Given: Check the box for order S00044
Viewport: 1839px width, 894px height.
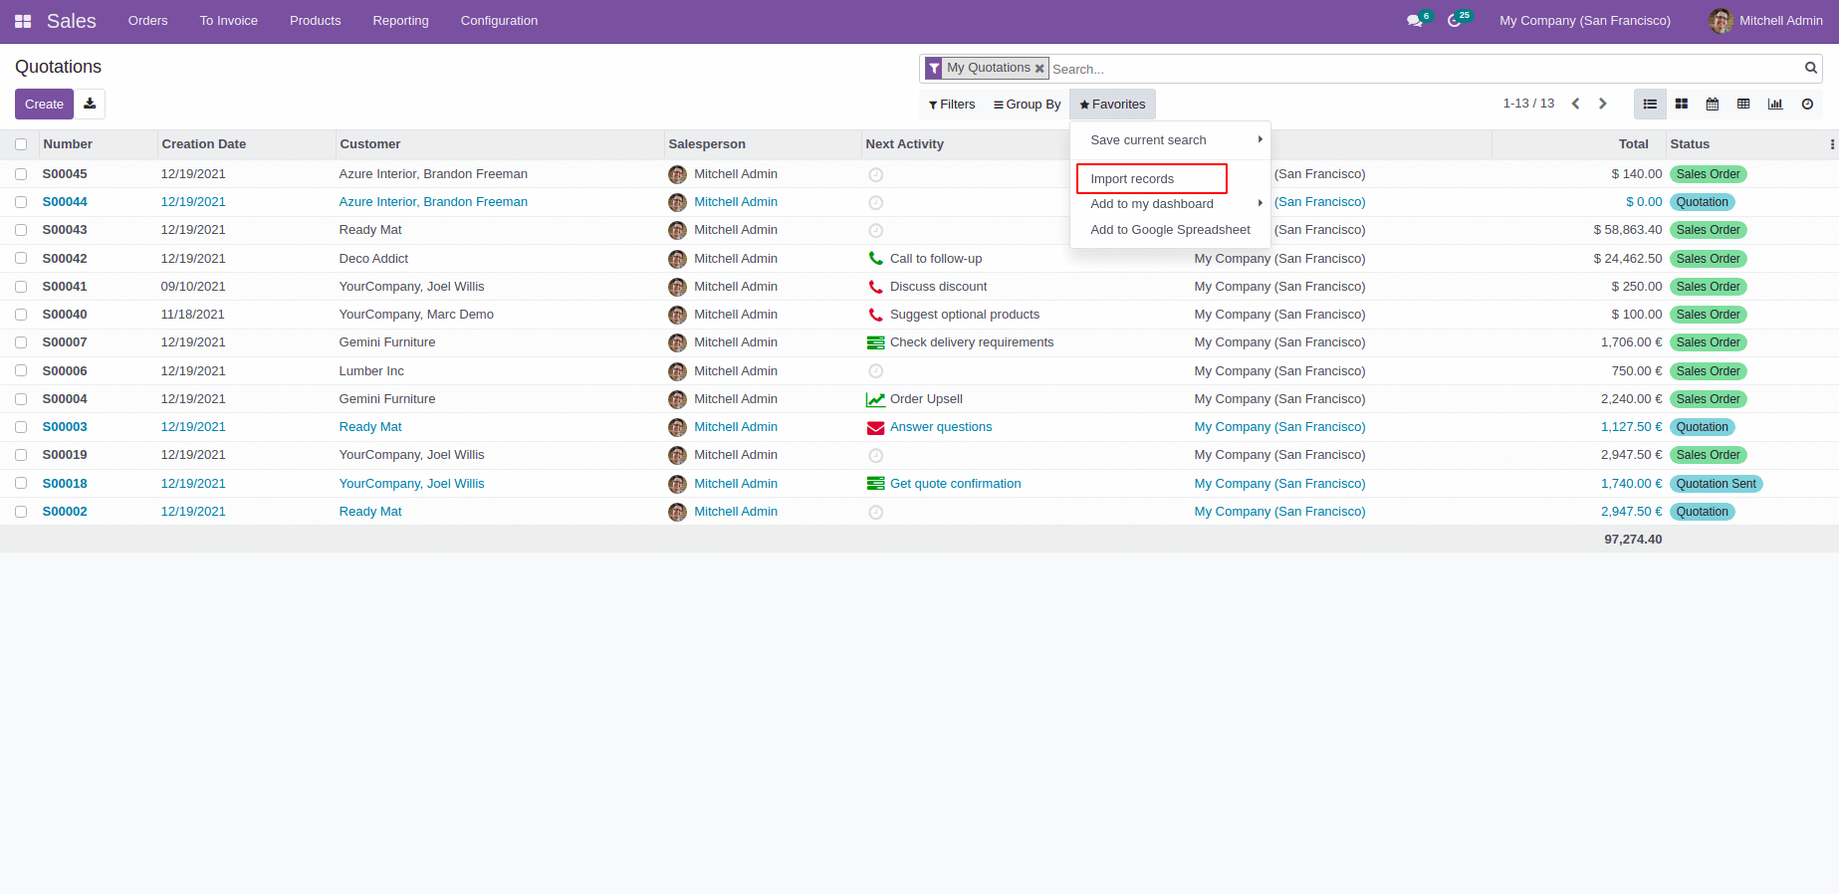Looking at the screenshot, I should [21, 202].
